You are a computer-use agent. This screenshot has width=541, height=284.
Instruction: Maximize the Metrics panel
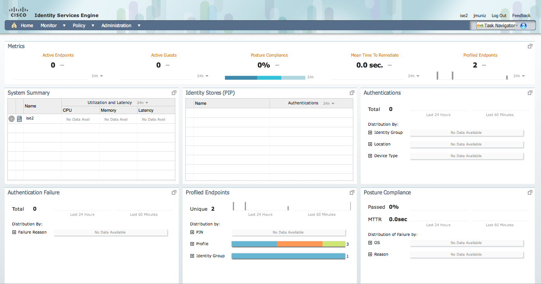click(530, 46)
